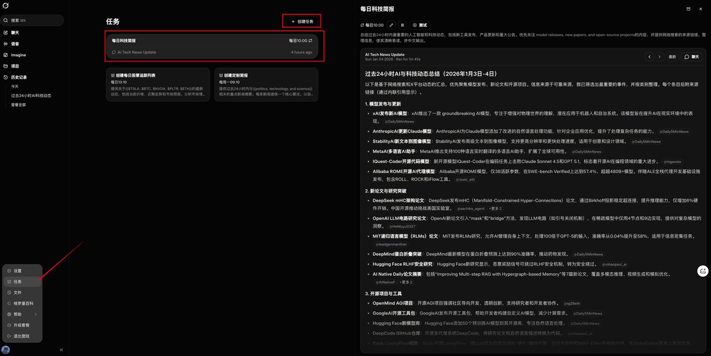Click the 今天 label under history
This screenshot has height=356, width=711.
pos(14,86)
